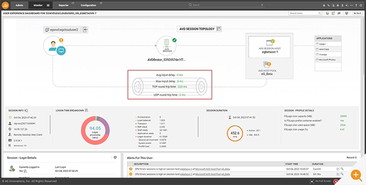
Task: Click magnifier icon for 8m 56s alert
Action: pos(342,174)
